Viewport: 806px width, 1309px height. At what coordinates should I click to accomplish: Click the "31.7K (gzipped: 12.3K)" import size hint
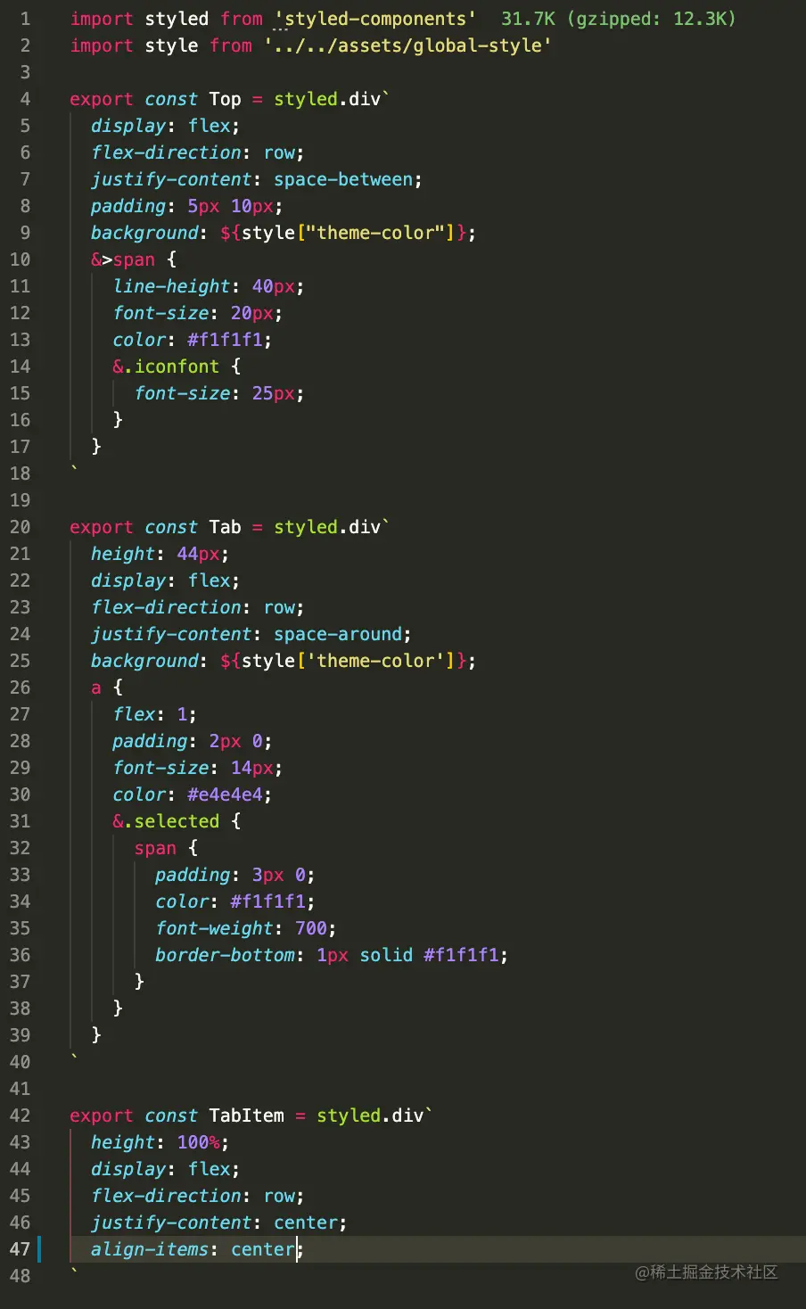pyautogui.click(x=619, y=19)
